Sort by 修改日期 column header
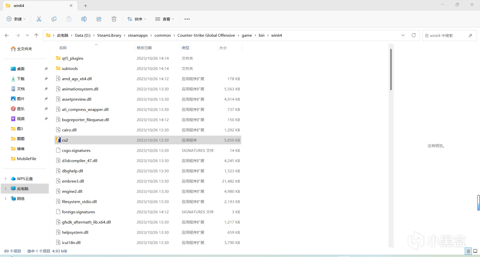The image size is (480, 257). 144,48
